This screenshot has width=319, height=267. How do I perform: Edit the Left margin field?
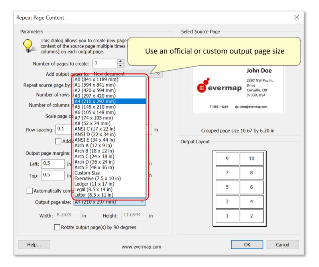[53, 164]
